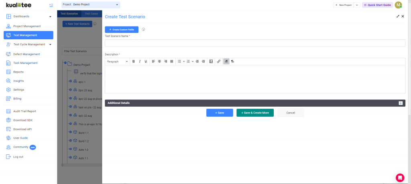Log out of Kualitee
The width and height of the screenshot is (411, 184).
[18, 157]
